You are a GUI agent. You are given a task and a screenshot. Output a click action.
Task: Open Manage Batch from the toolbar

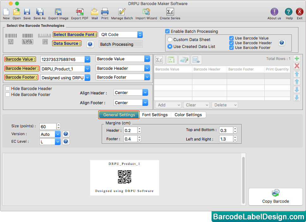click(122, 12)
